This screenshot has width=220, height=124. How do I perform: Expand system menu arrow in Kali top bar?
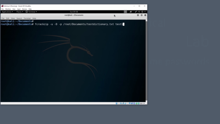pyautogui.click(x=145, y=12)
